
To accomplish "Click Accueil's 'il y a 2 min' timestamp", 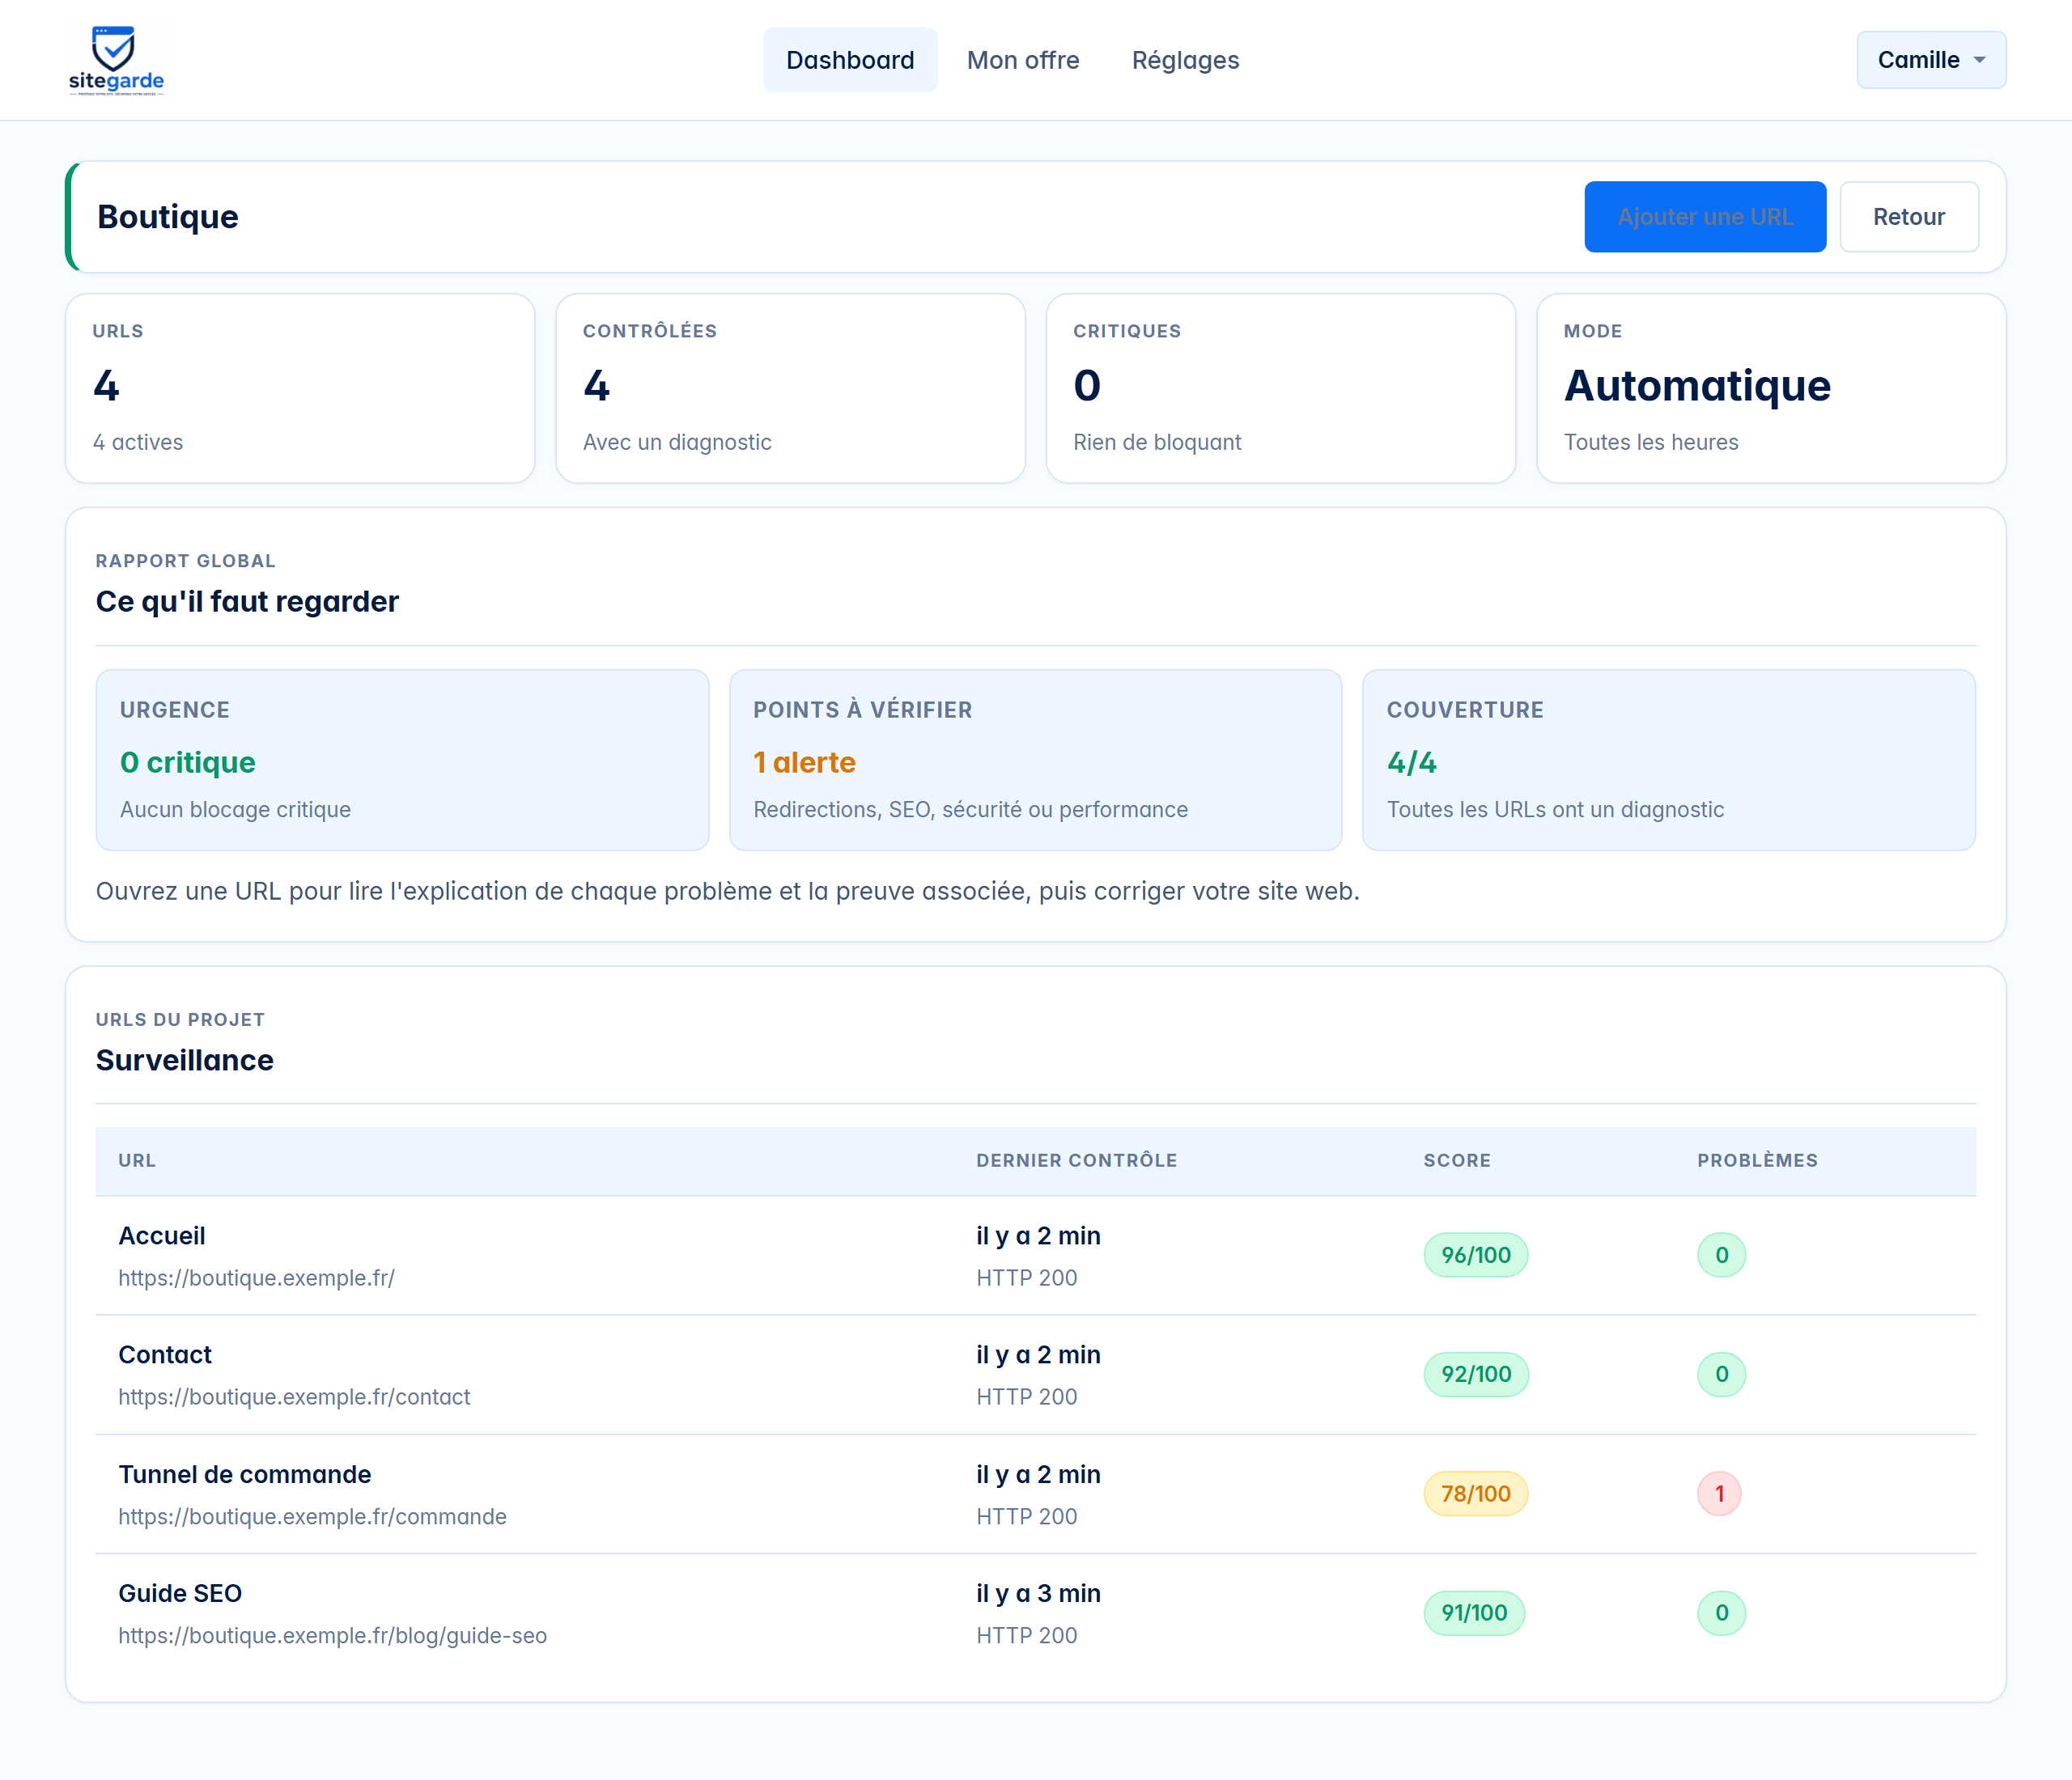I will (x=1038, y=1235).
